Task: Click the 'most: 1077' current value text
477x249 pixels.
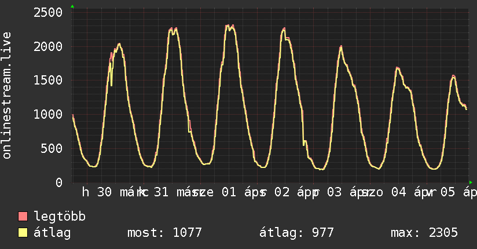Action: (x=164, y=233)
